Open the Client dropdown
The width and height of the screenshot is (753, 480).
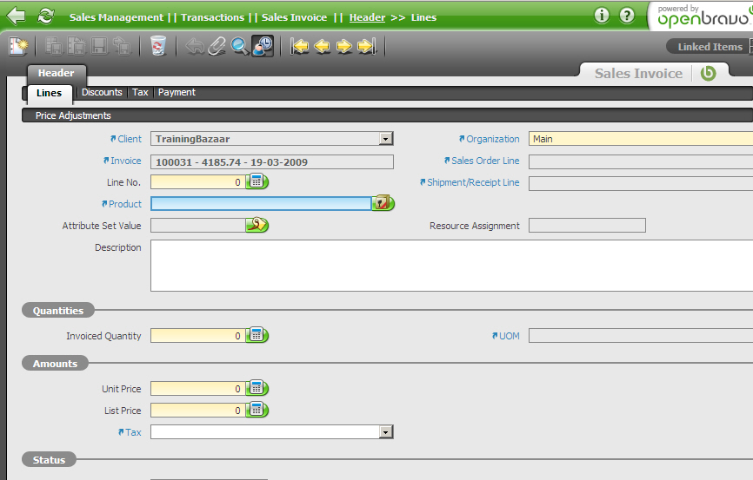(x=385, y=139)
